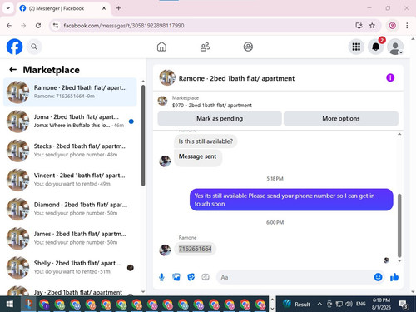Open the account profile menu
The height and width of the screenshot is (312, 416).
(395, 47)
